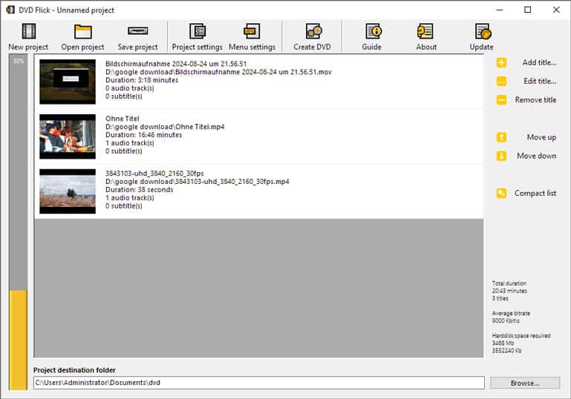Click the About toolbar icon

coord(425,31)
